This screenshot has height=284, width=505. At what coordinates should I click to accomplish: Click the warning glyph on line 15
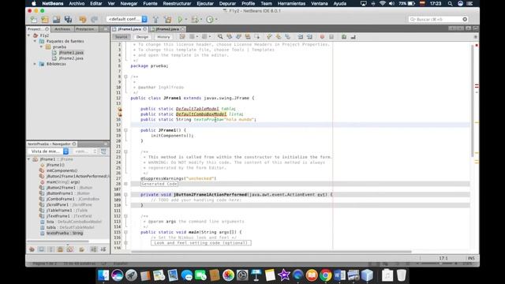[120, 114]
